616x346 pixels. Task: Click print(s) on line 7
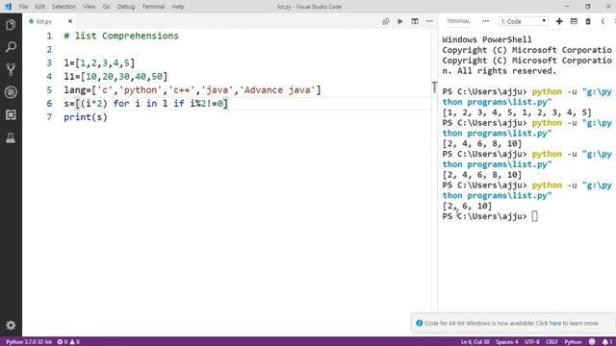click(x=86, y=117)
